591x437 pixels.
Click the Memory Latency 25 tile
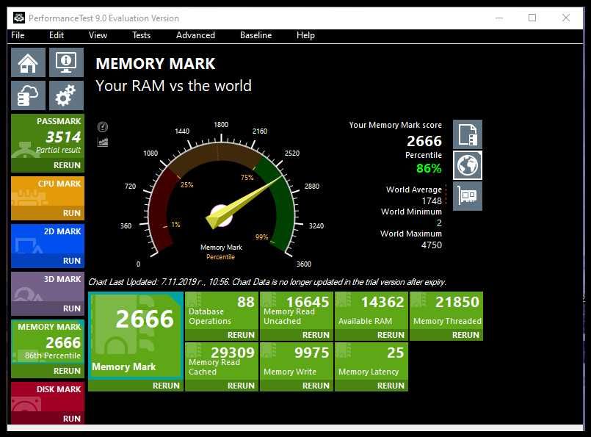[x=371, y=361]
